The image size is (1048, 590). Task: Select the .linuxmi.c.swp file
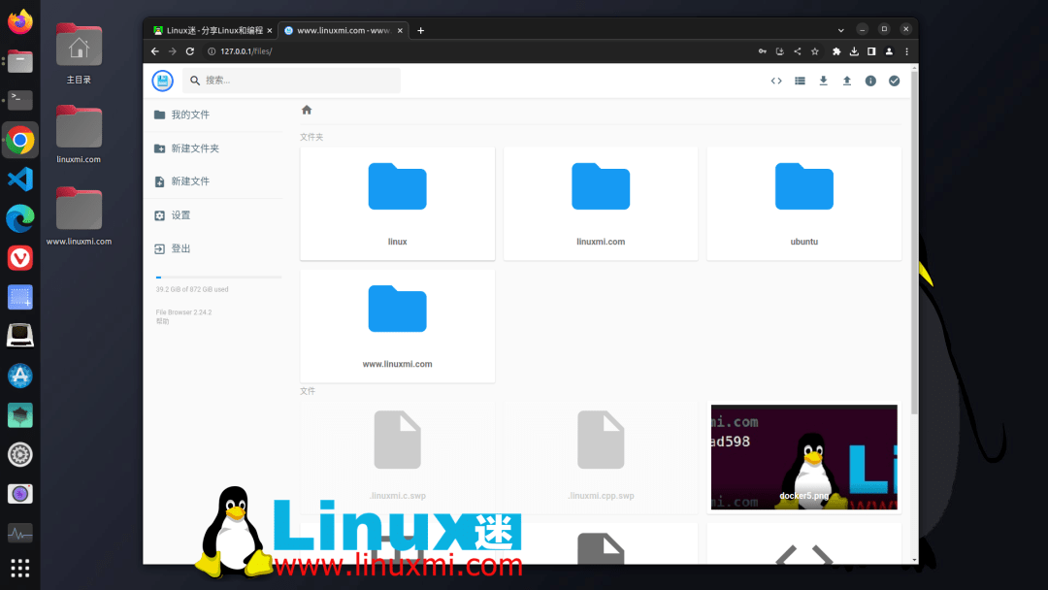398,458
